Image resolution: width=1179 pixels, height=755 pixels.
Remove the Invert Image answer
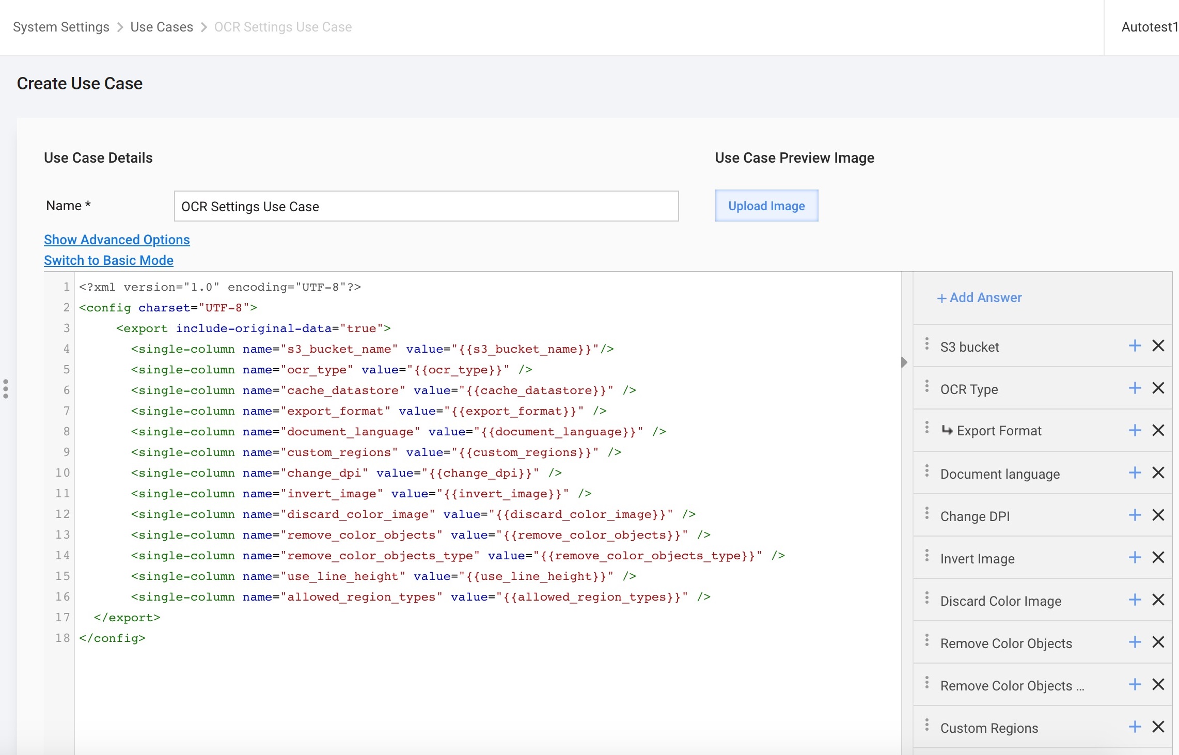(1158, 557)
